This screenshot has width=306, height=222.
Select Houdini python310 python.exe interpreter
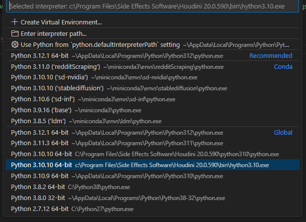point(153,154)
